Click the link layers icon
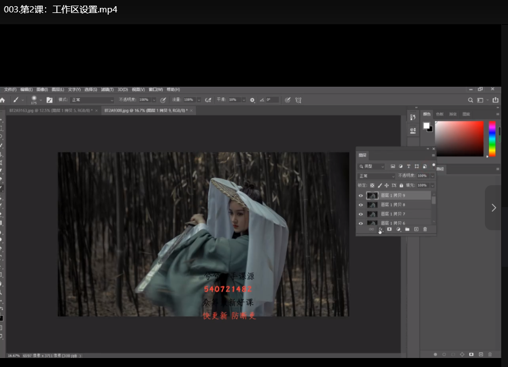The width and height of the screenshot is (508, 367). pos(371,229)
